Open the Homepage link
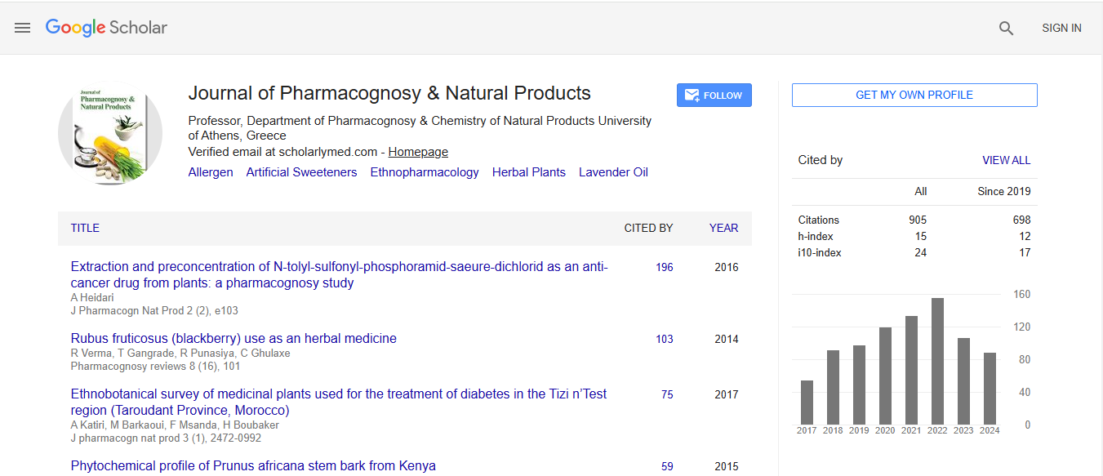This screenshot has height=476, width=1103. [x=418, y=152]
